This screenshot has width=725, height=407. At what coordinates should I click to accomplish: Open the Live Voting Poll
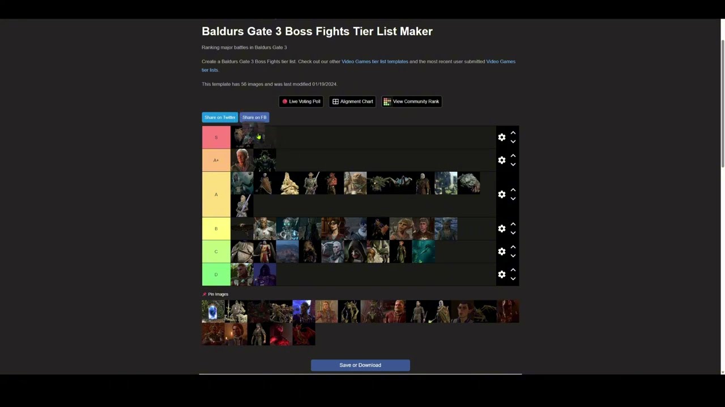(301, 102)
